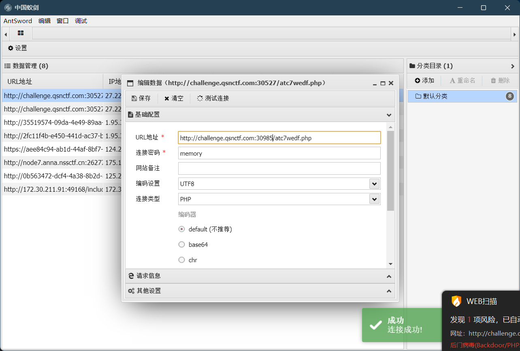520x351 pixels.
Task: Close the 编辑数据 dialog
Action: pyautogui.click(x=391, y=83)
